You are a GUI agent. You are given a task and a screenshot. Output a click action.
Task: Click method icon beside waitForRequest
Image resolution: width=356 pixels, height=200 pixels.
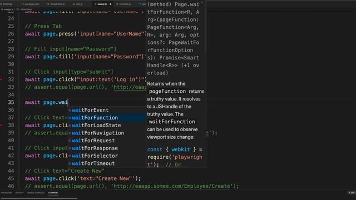pos(70,141)
